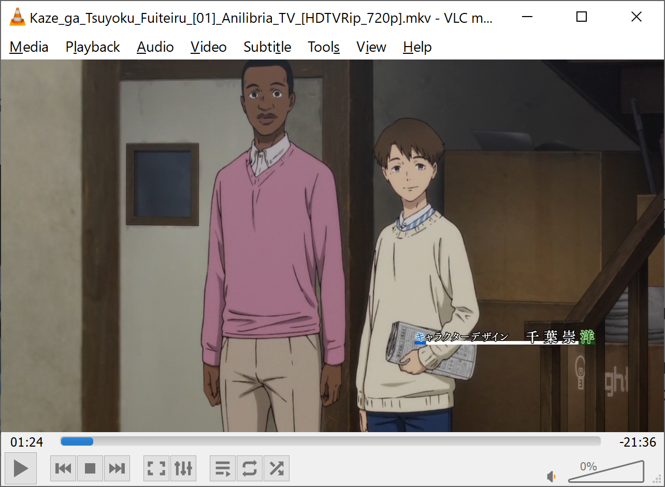Open the View menu
This screenshot has width=665, height=487.
coord(371,47)
